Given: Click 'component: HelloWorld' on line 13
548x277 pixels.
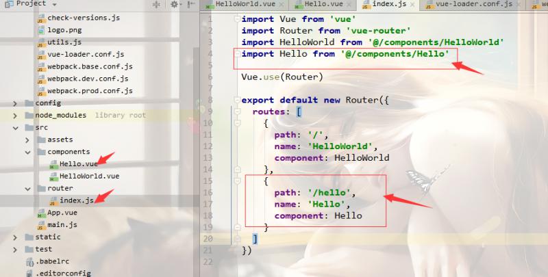Looking at the screenshot, I should (332, 158).
